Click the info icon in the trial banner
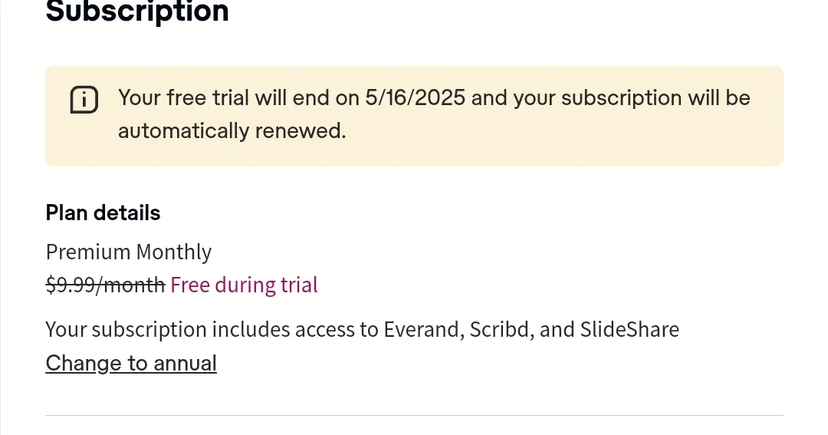 tap(84, 100)
